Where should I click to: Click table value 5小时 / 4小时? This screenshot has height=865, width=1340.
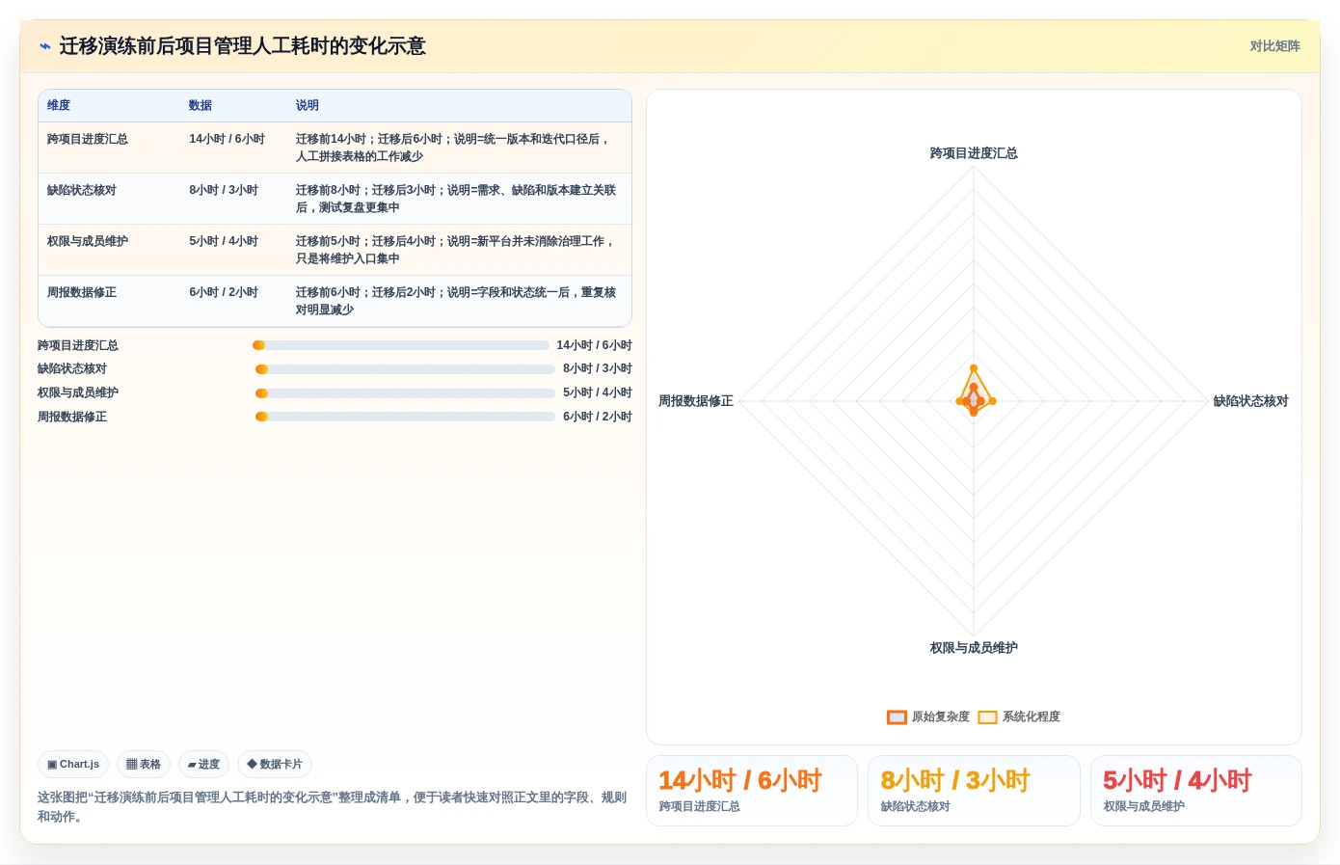(x=224, y=241)
